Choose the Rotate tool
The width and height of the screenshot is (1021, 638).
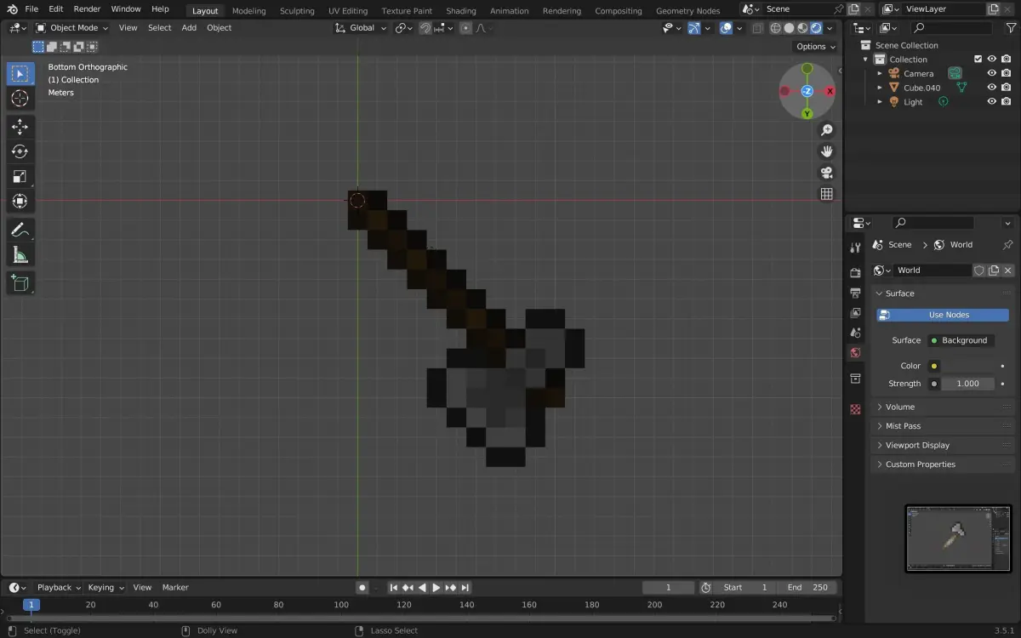20,151
